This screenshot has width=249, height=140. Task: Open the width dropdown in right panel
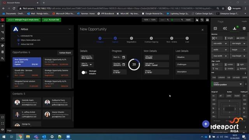coord(220,50)
